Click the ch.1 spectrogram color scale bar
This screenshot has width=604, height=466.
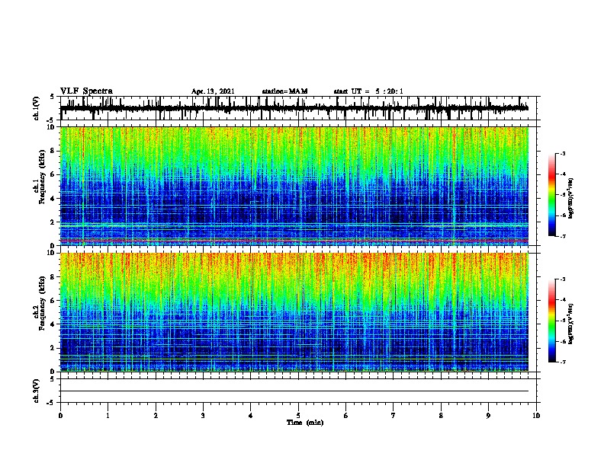tap(551, 195)
